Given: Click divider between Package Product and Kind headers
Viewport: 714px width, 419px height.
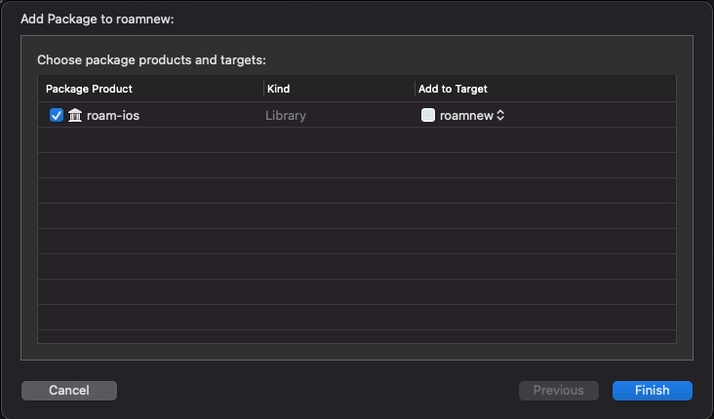Looking at the screenshot, I should [x=263, y=89].
